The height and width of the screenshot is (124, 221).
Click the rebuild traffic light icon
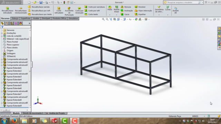tap(64, 2)
